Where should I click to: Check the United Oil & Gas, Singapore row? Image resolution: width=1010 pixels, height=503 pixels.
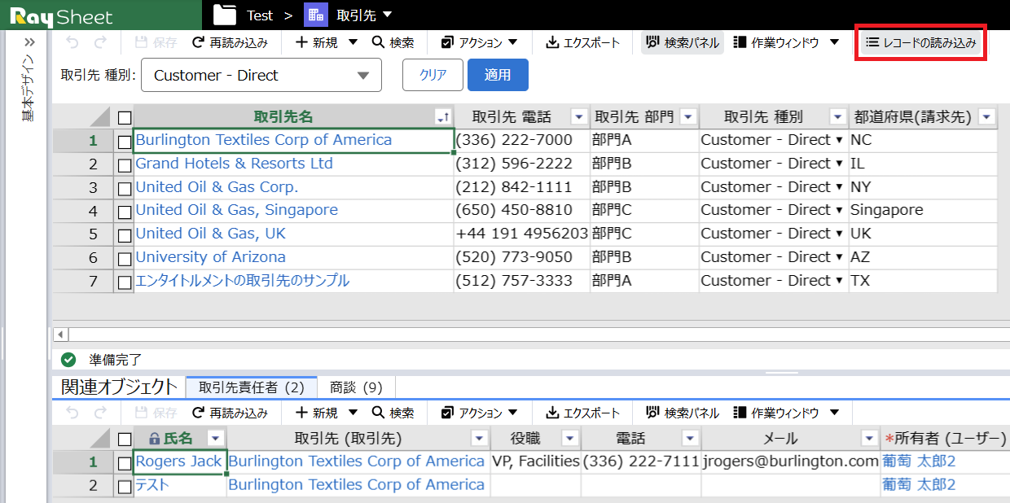(124, 212)
